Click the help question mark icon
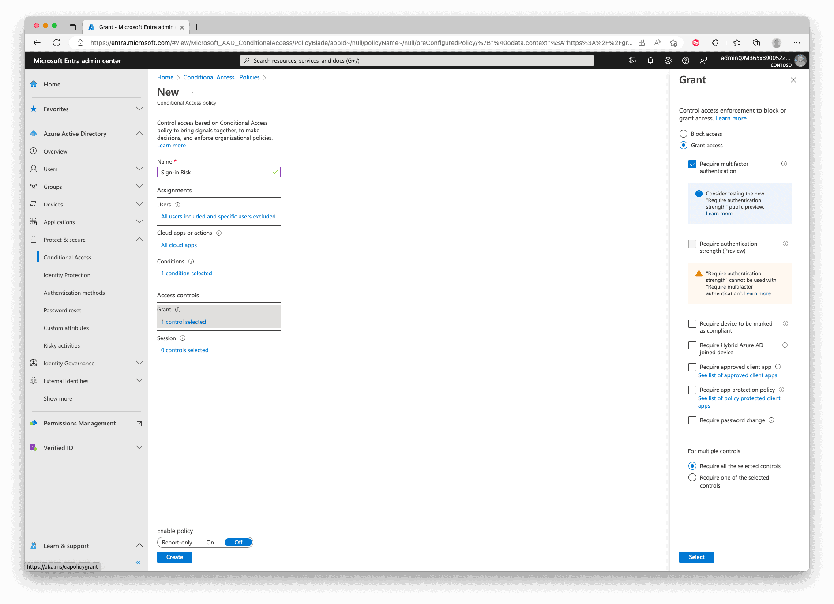Screen dimensions: 834x604 tap(685, 61)
